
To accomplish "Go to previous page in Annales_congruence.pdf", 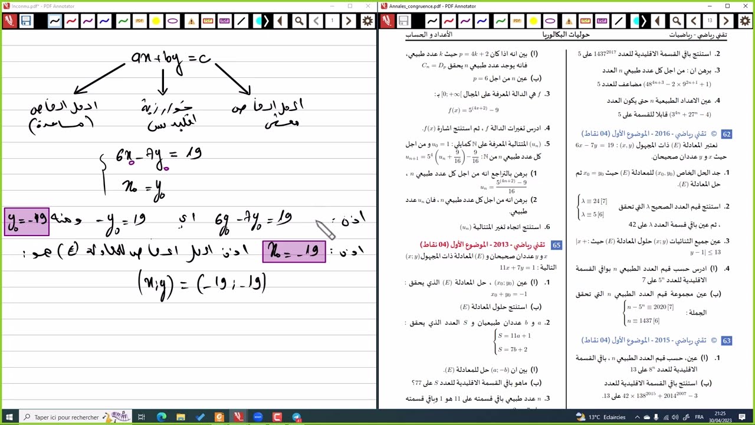I will click(x=693, y=21).
